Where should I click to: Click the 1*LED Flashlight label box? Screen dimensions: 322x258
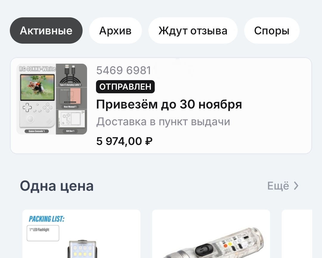(x=43, y=233)
